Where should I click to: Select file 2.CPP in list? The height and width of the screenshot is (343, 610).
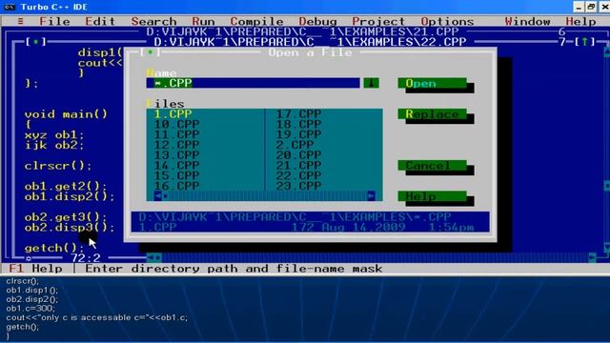[295, 145]
